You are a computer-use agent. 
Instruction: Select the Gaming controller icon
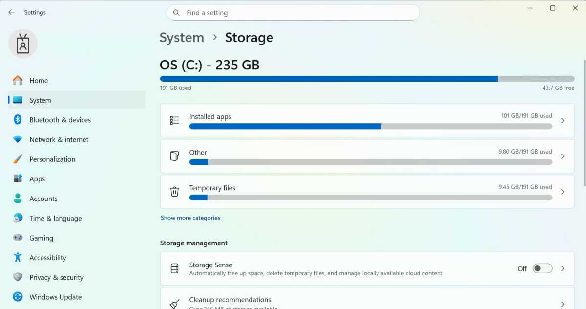18,238
